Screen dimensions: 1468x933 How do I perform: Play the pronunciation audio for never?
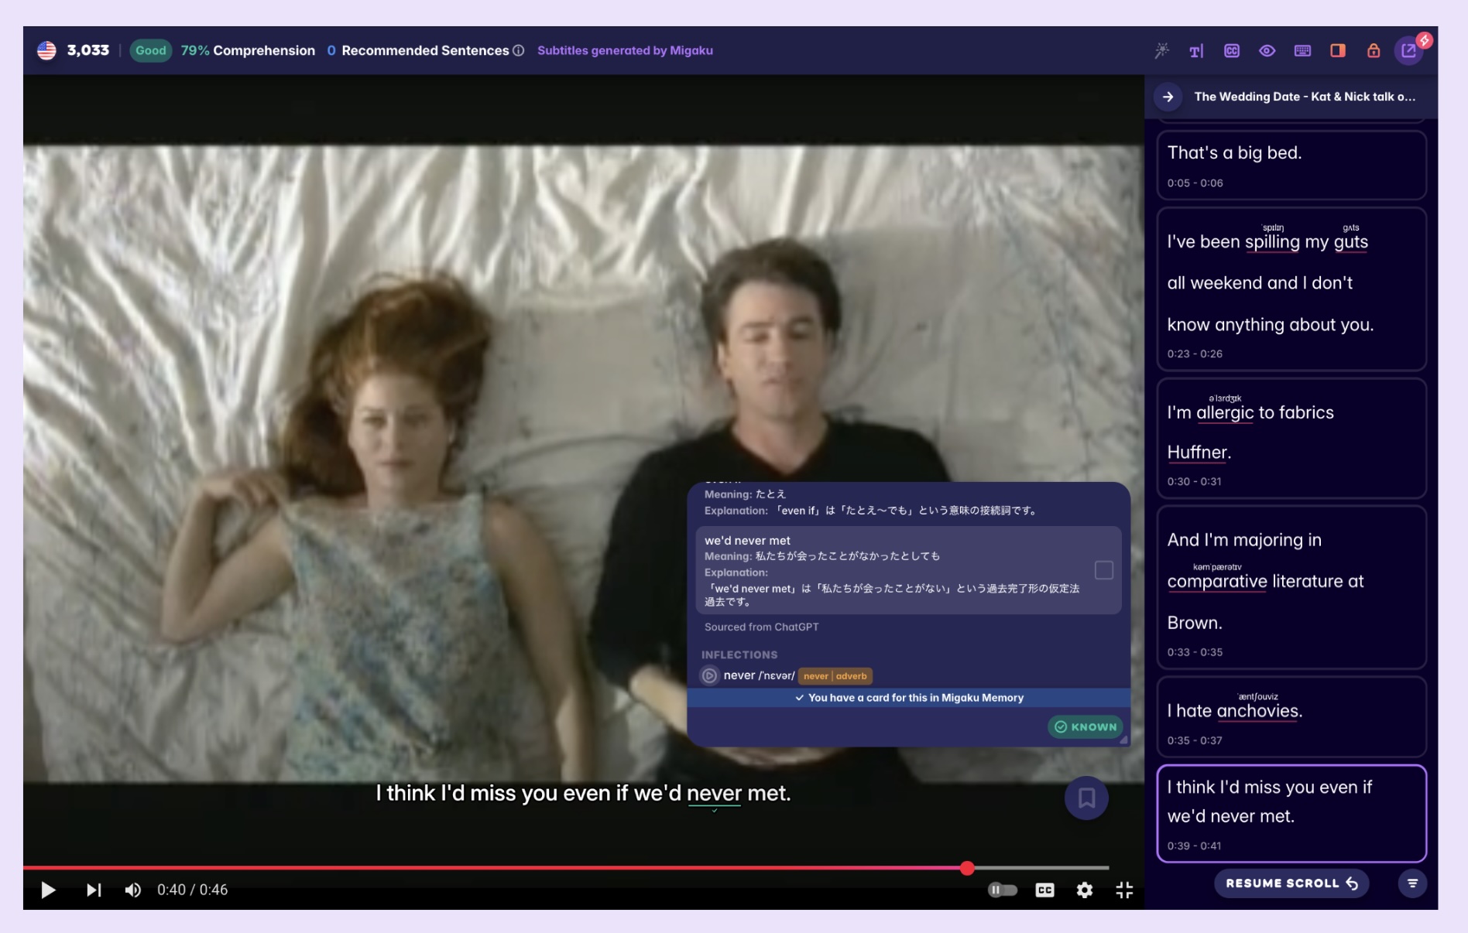[x=709, y=675]
